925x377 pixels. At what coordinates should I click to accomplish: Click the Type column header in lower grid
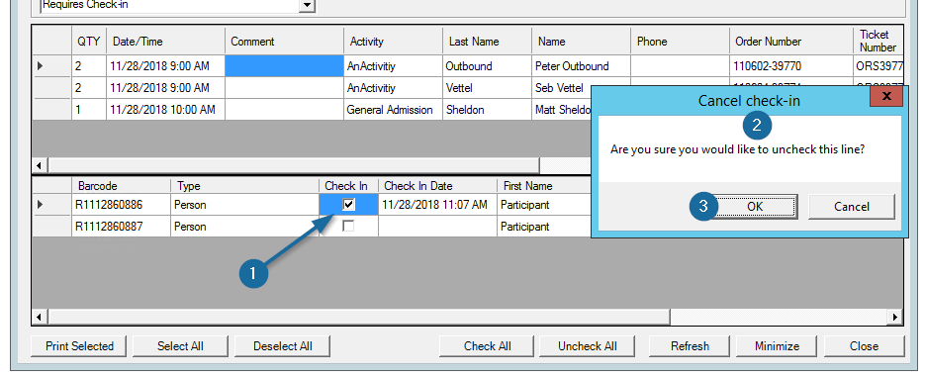pyautogui.click(x=244, y=186)
